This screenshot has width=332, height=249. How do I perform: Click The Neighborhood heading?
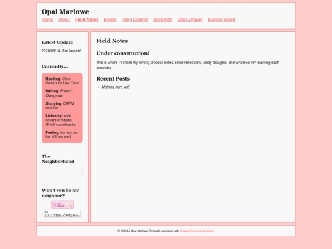(x=58, y=159)
